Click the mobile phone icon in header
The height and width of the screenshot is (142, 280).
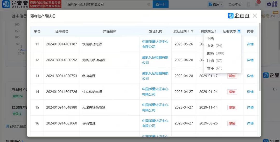pos(249,4)
